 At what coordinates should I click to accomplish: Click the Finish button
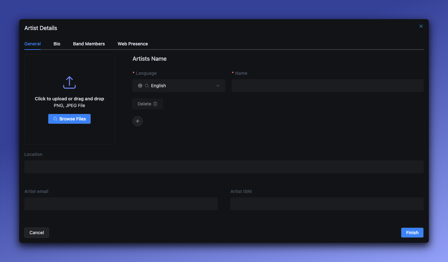pyautogui.click(x=412, y=232)
